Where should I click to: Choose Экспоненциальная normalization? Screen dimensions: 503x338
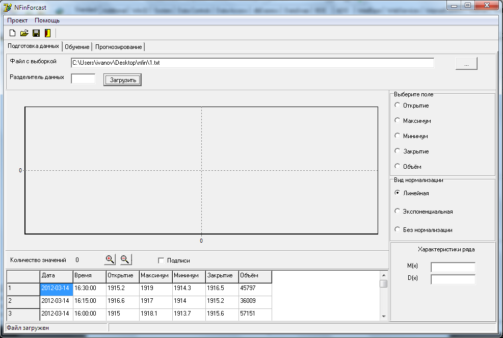click(x=397, y=211)
